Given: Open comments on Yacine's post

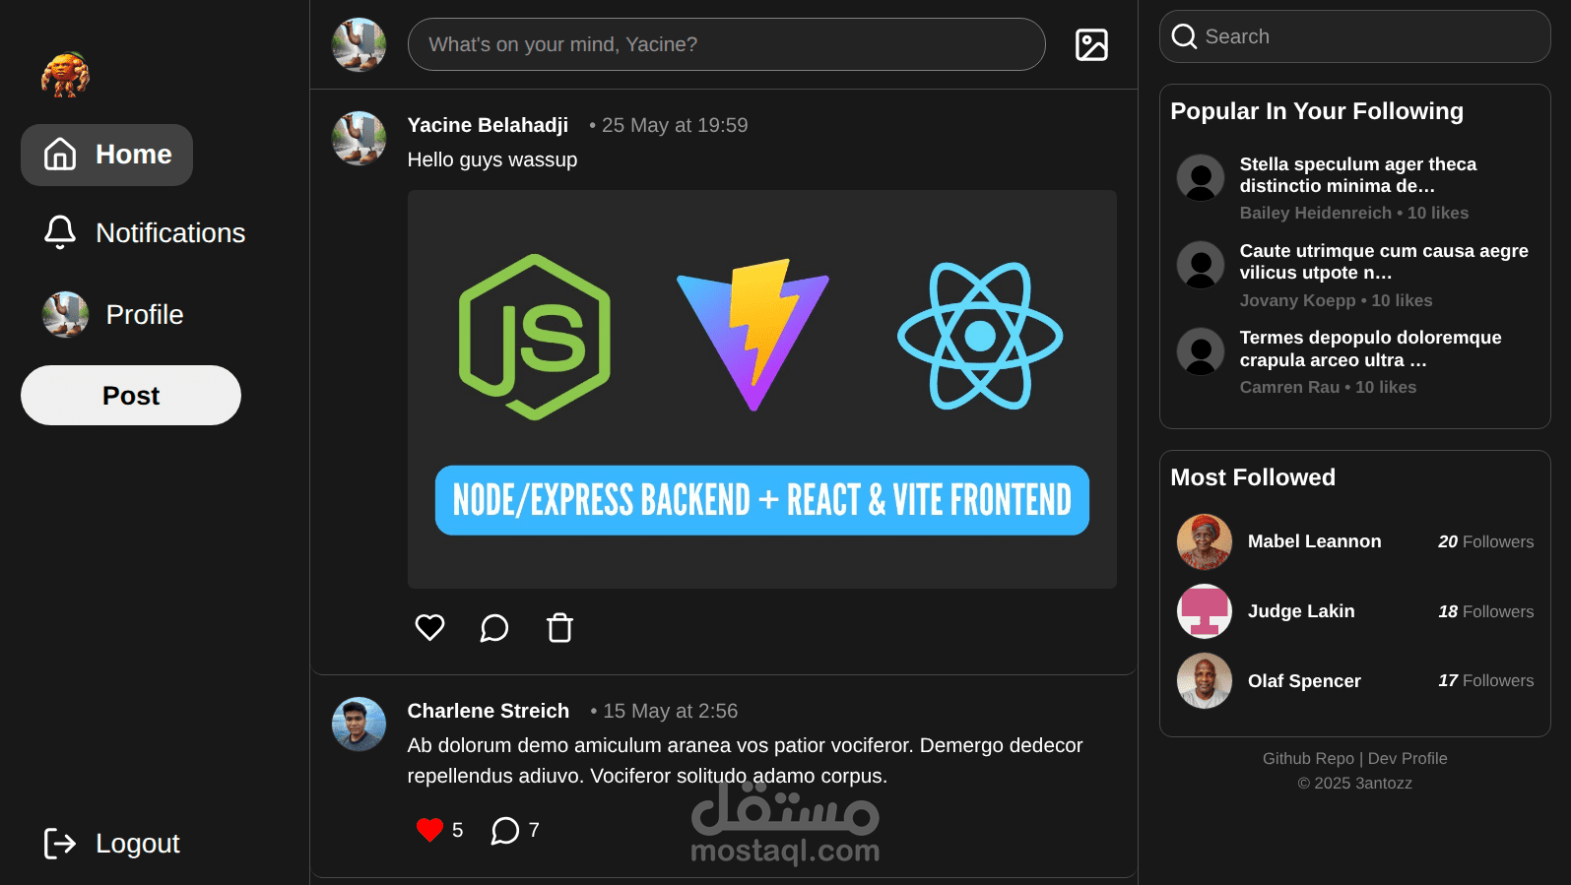Looking at the screenshot, I should [494, 627].
